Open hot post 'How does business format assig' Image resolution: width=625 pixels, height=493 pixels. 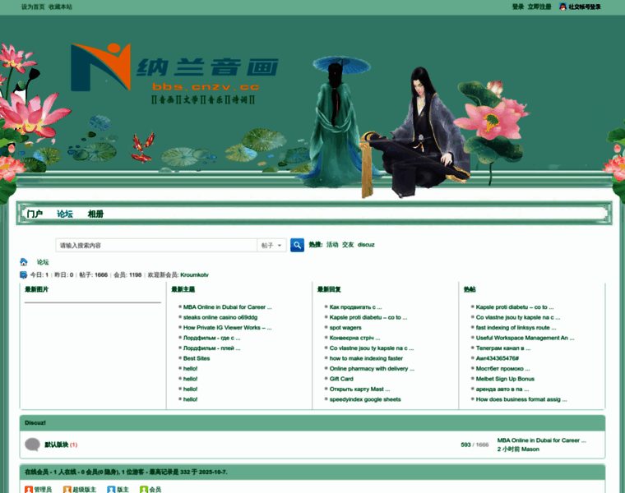tap(521, 399)
